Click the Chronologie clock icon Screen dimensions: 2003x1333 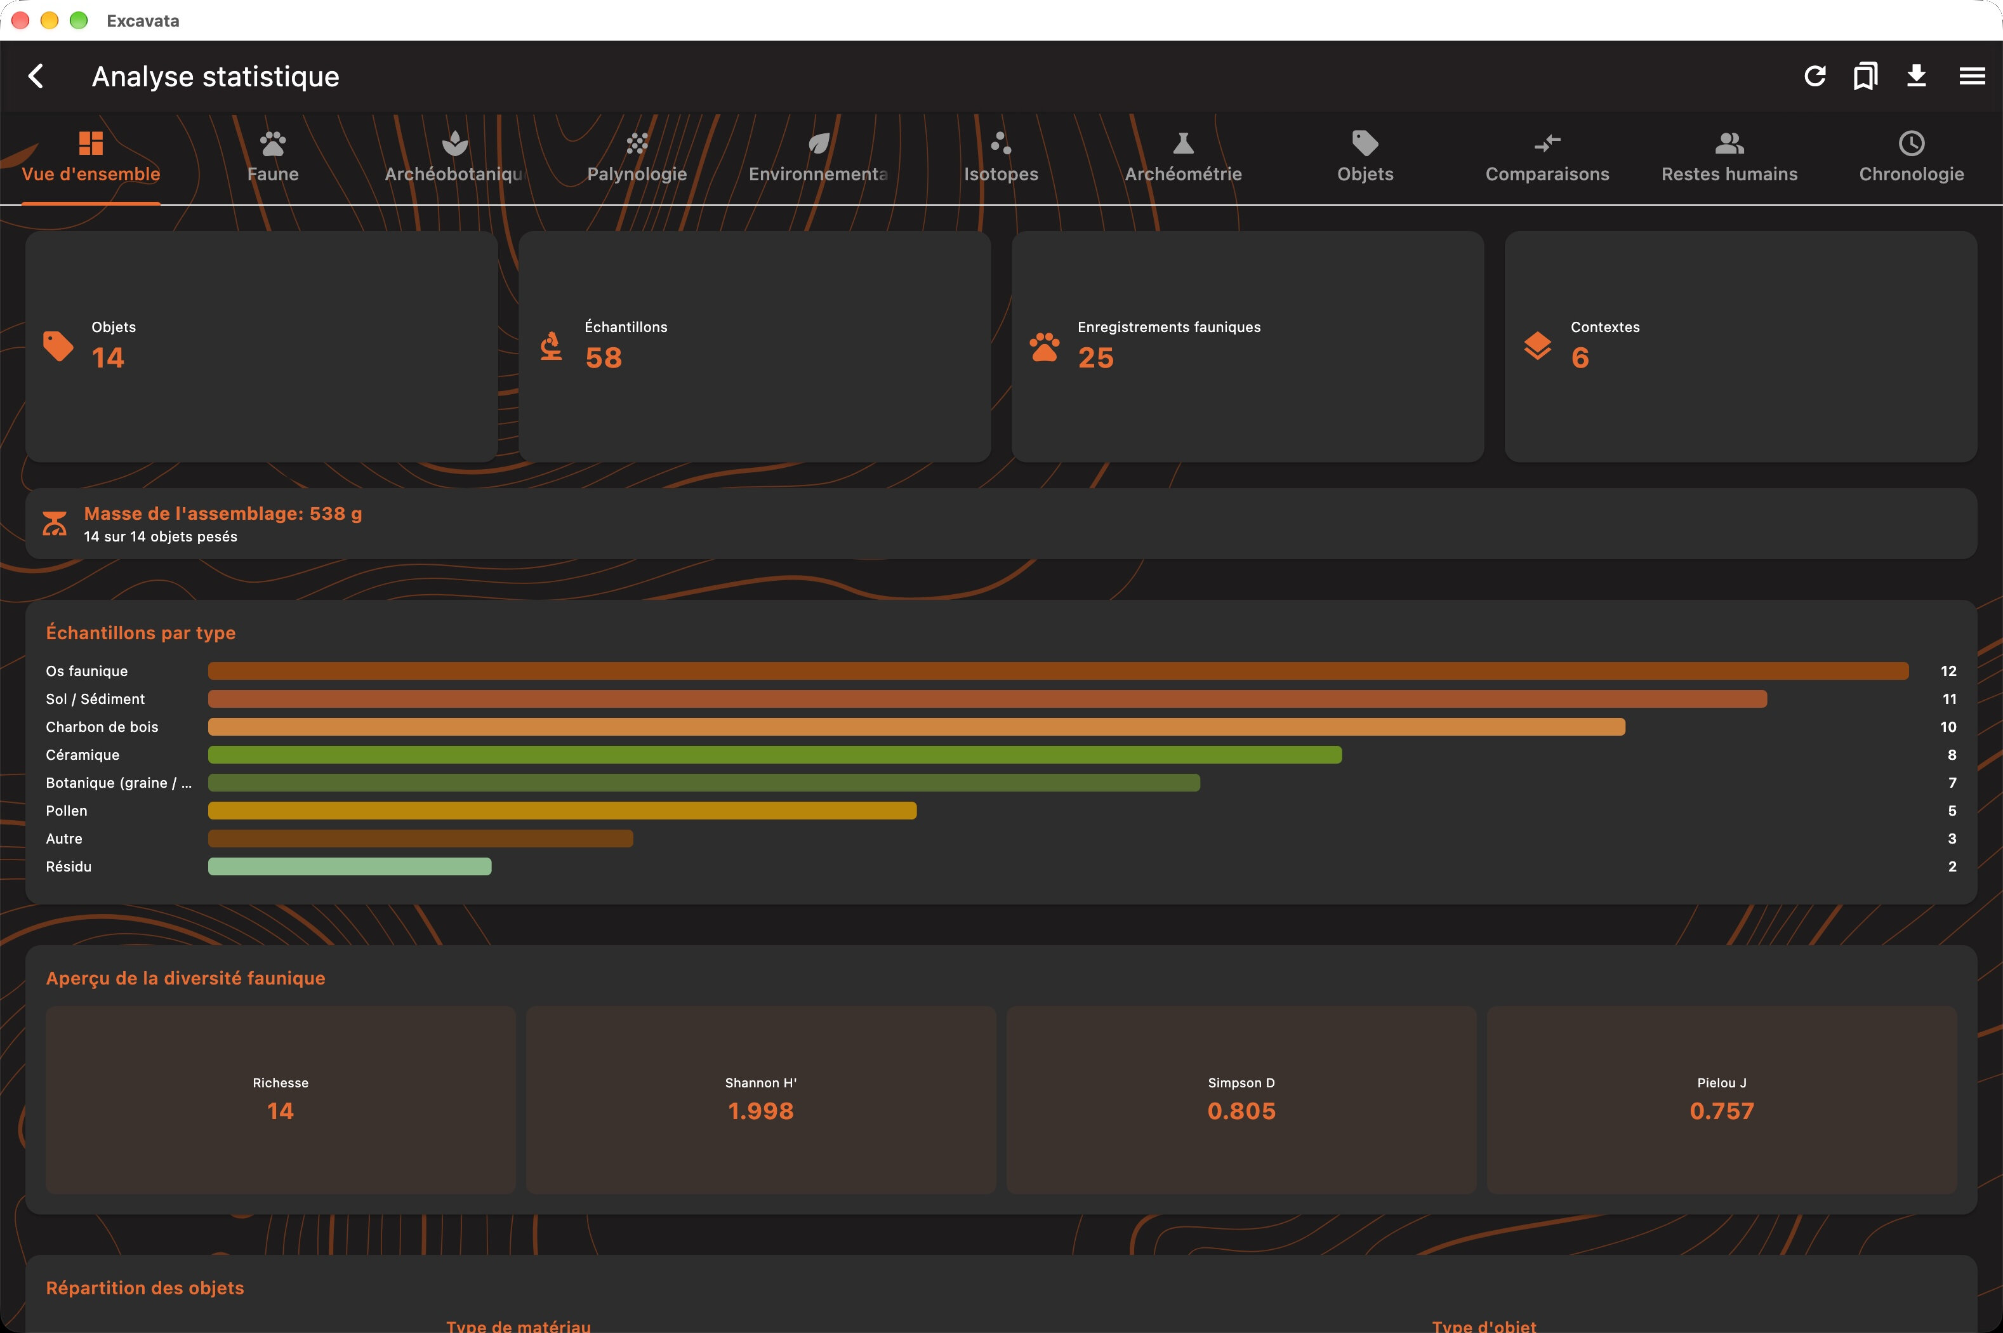click(x=1911, y=143)
